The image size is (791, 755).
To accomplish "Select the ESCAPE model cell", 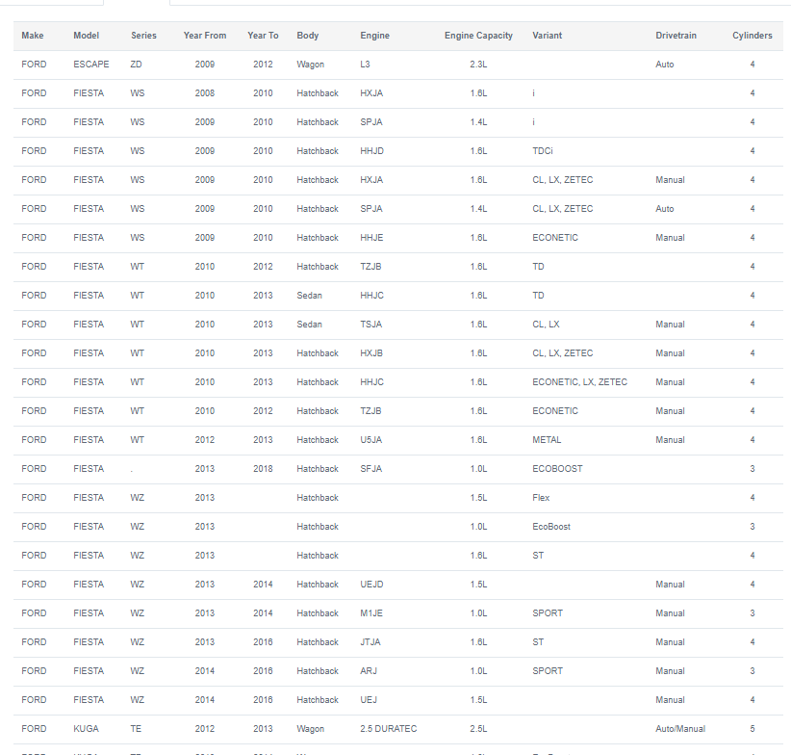I will (91, 65).
